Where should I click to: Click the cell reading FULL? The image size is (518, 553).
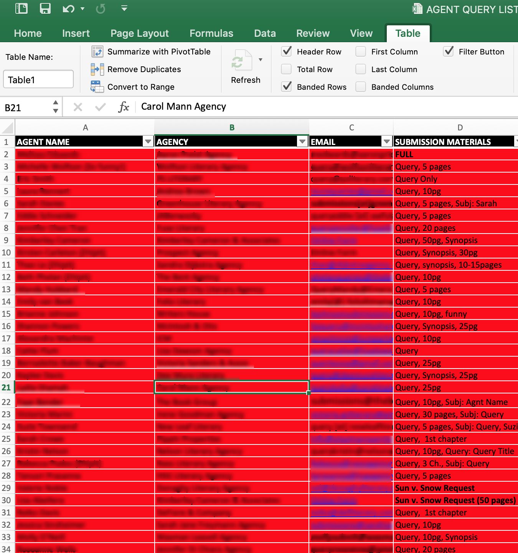(x=456, y=154)
